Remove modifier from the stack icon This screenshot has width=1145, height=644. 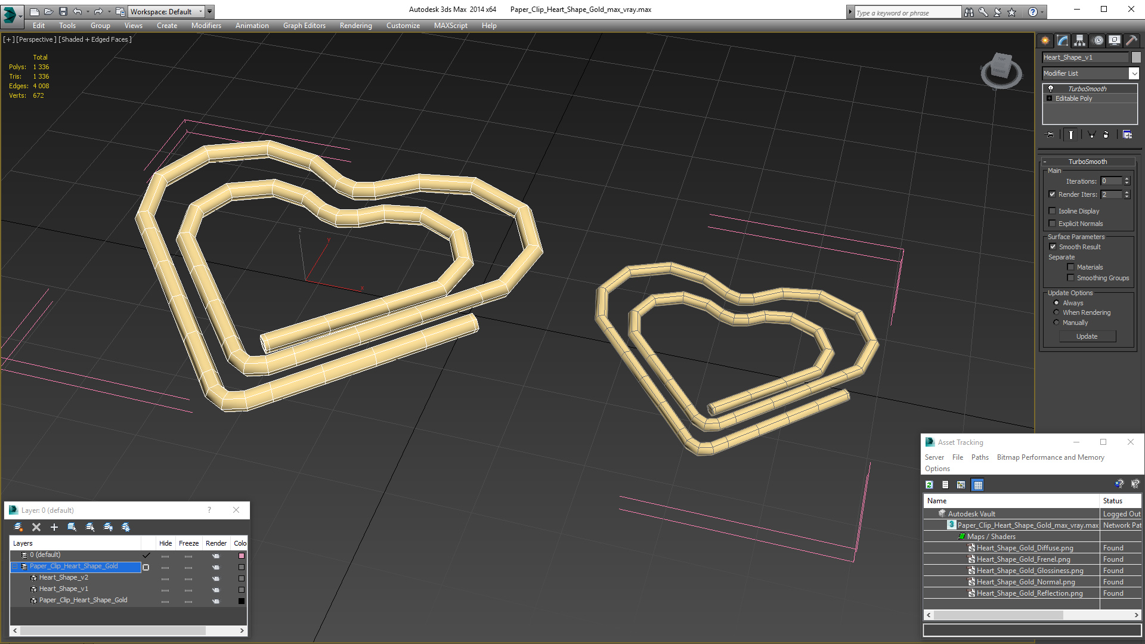pyautogui.click(x=1106, y=135)
